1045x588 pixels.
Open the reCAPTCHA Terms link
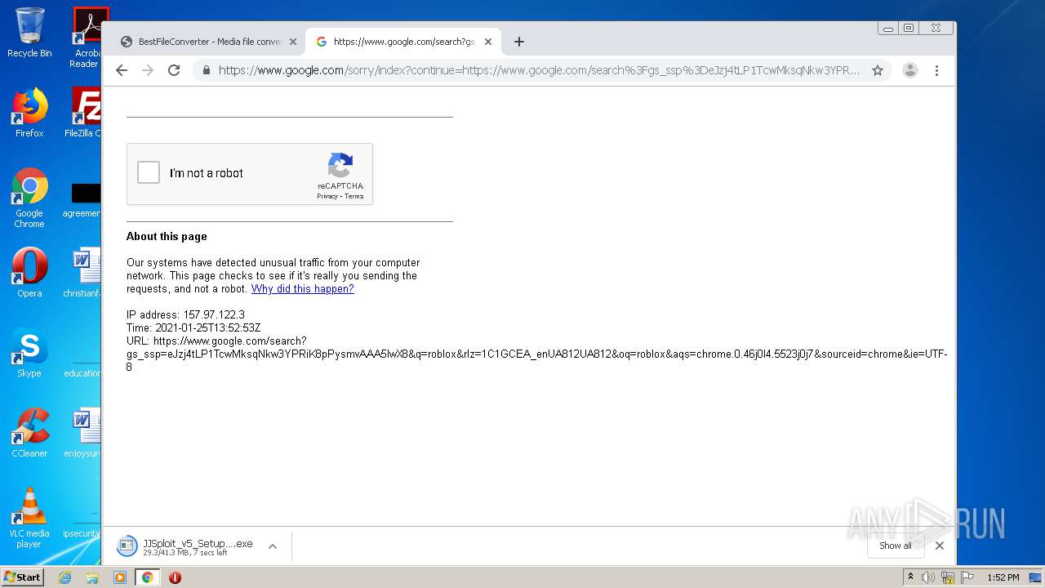(354, 196)
